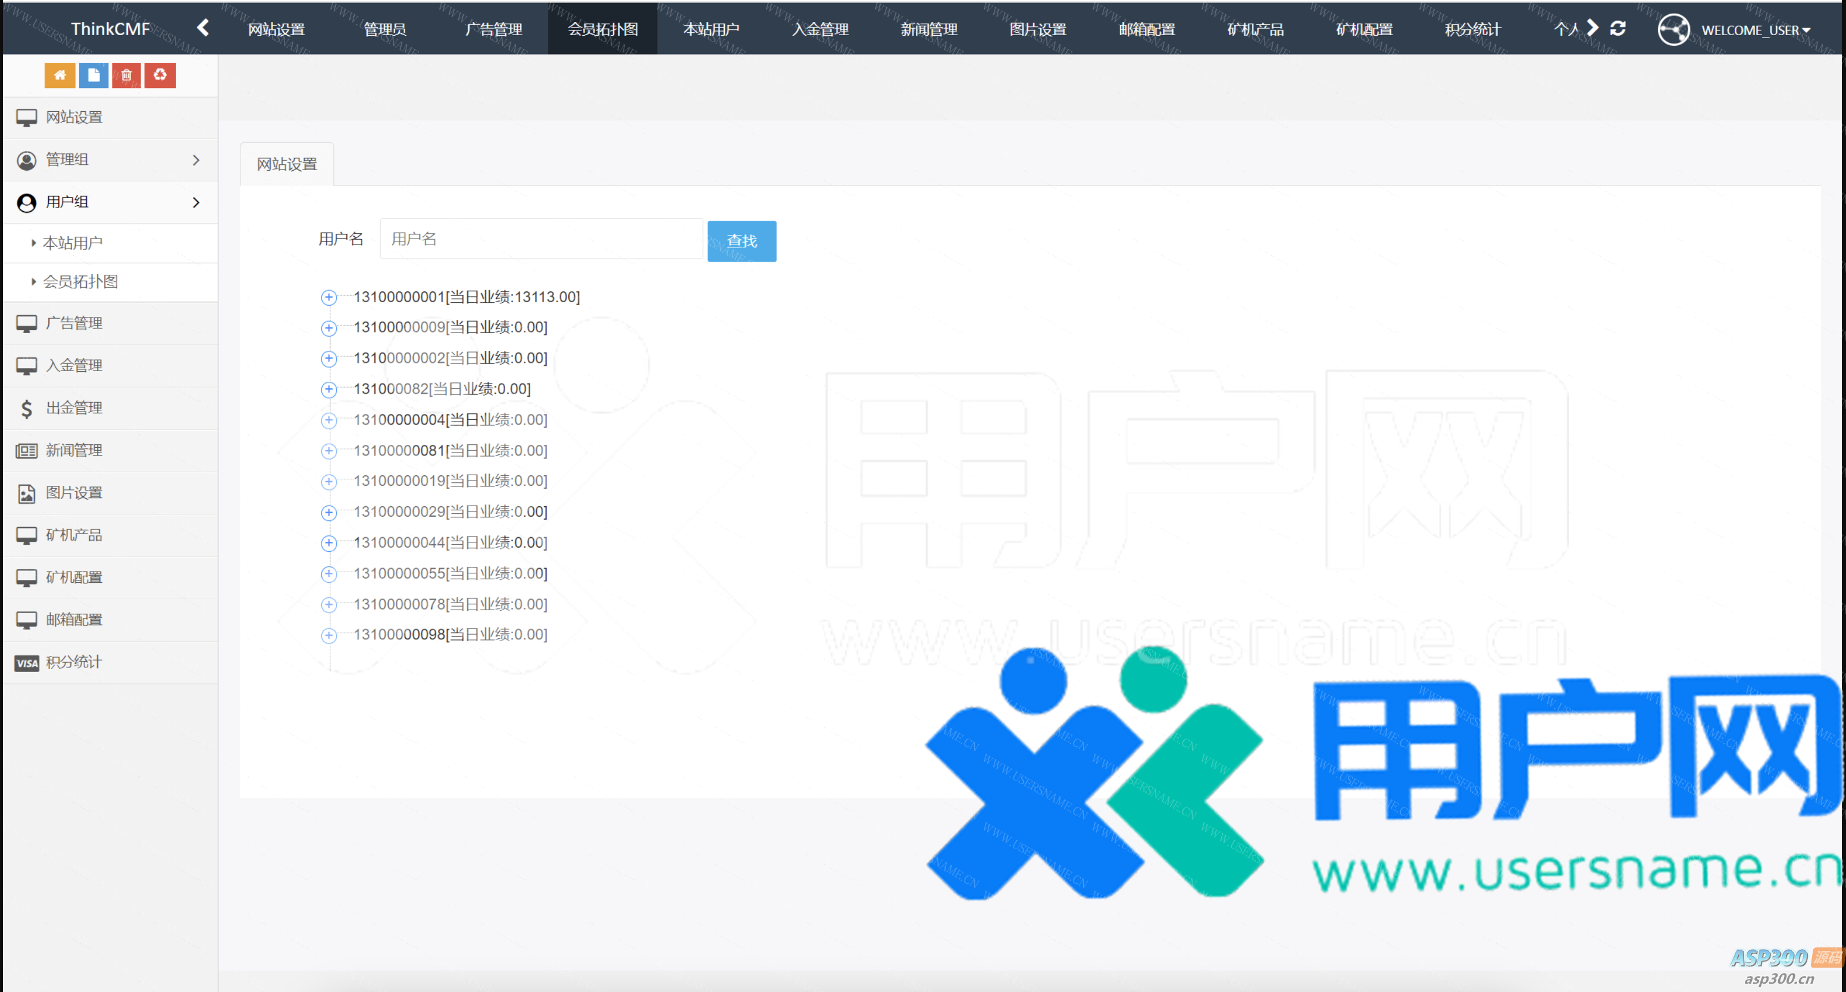Expand tree node 13100000078
Viewport: 1846px width, 992px height.
(x=328, y=605)
